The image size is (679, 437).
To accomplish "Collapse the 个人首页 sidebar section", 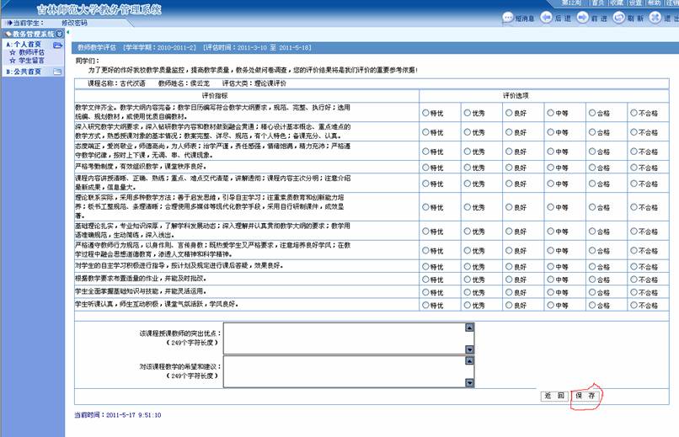I will [27, 44].
